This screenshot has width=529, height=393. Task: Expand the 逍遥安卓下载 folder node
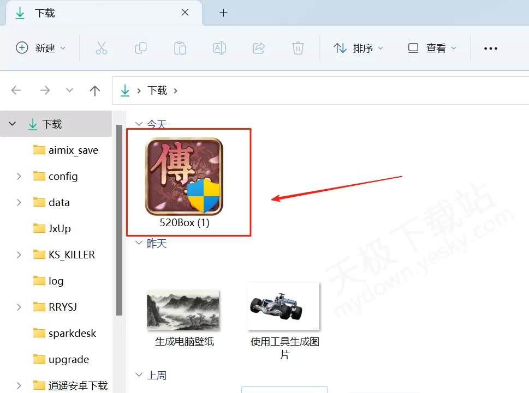[19, 385]
